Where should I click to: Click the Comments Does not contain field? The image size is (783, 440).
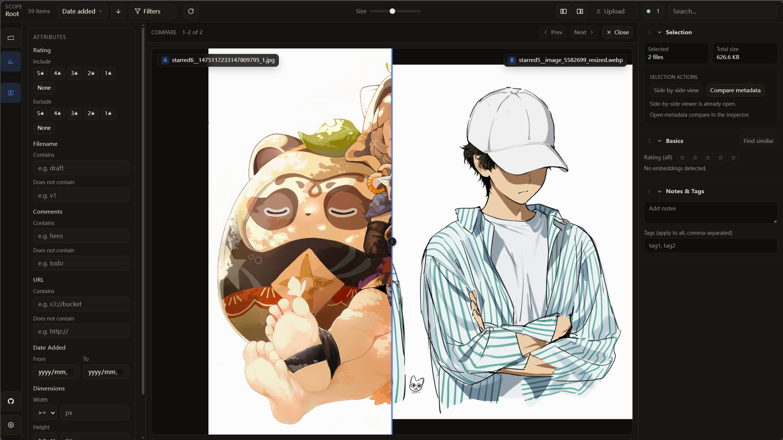[x=81, y=263]
